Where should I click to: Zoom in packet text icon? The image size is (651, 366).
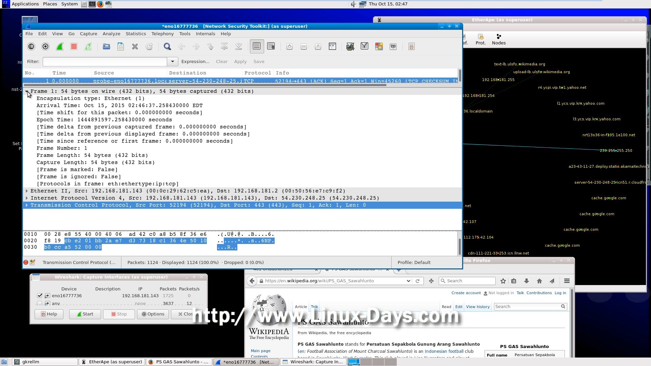pos(290,46)
